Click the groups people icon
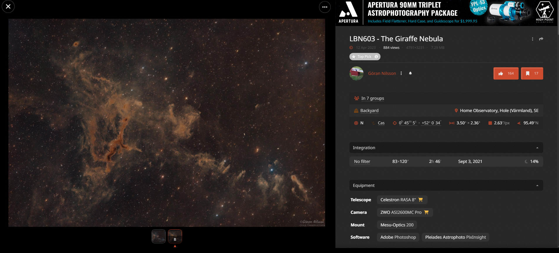The width and height of the screenshot is (559, 253). click(356, 98)
